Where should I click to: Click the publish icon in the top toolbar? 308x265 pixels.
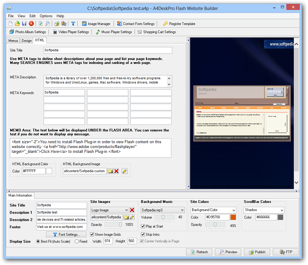coord(57,24)
